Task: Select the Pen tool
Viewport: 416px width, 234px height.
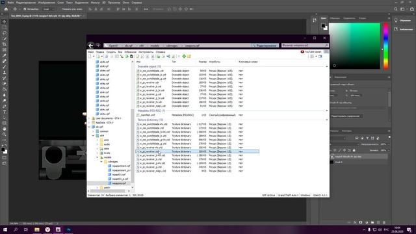Action: [x=5, y=106]
